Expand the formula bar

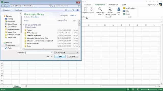coord(161,21)
